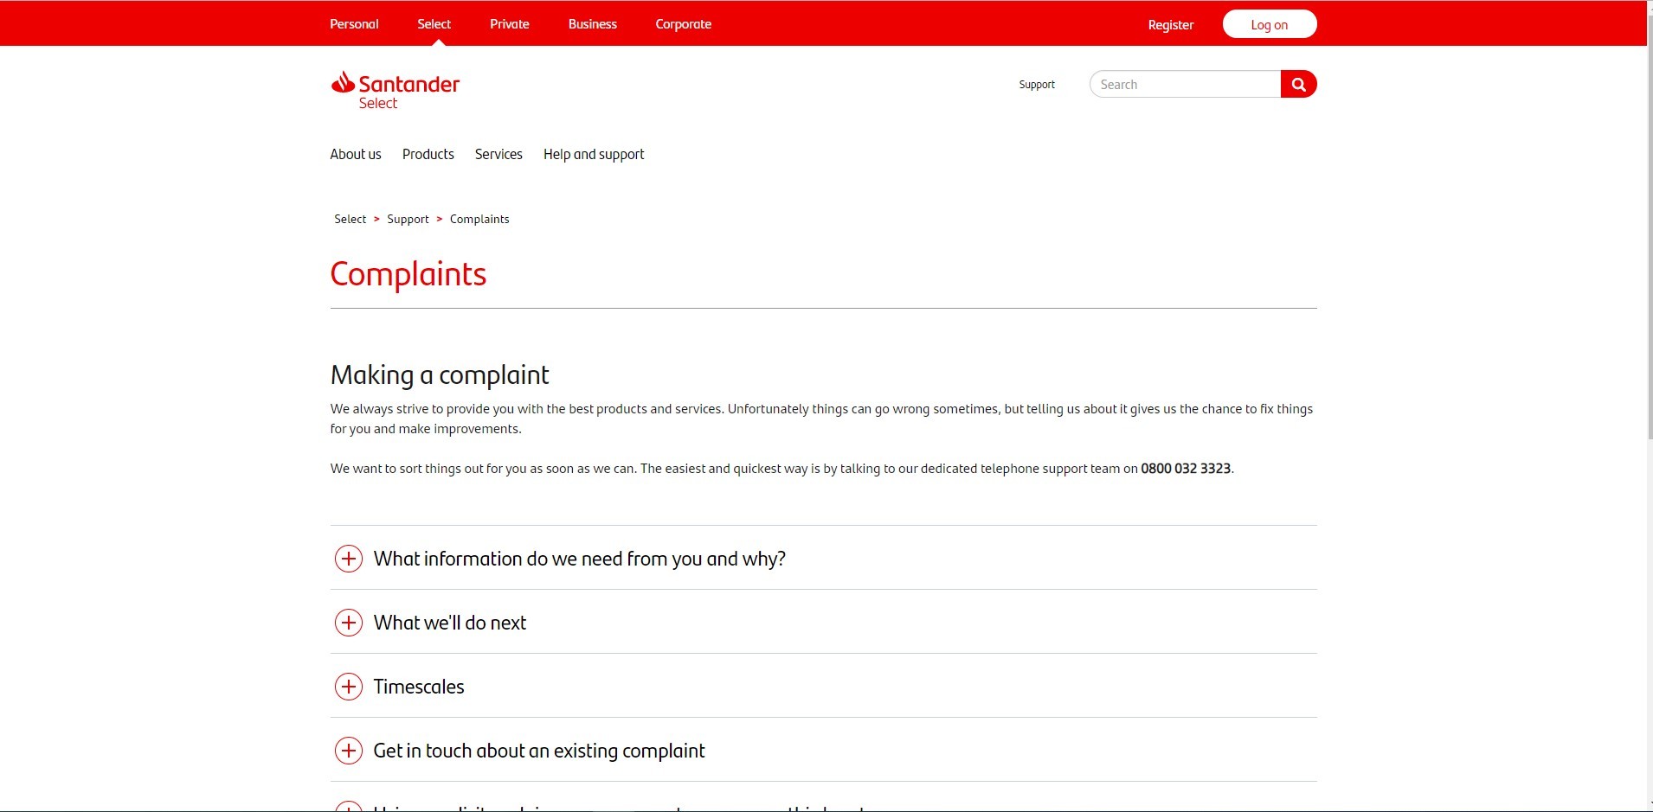Image resolution: width=1653 pixels, height=812 pixels.
Task: Click the Register link
Action: (1171, 25)
